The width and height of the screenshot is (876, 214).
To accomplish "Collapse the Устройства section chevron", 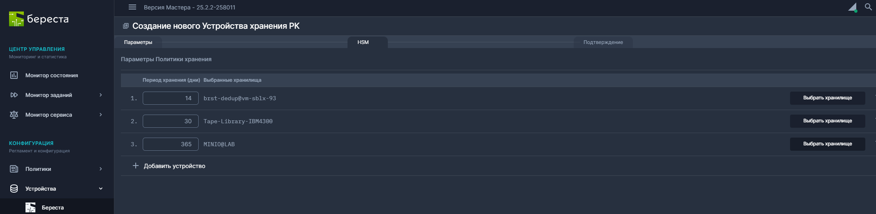I will click(101, 189).
